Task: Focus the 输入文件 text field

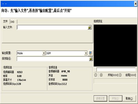Action: (52, 27)
